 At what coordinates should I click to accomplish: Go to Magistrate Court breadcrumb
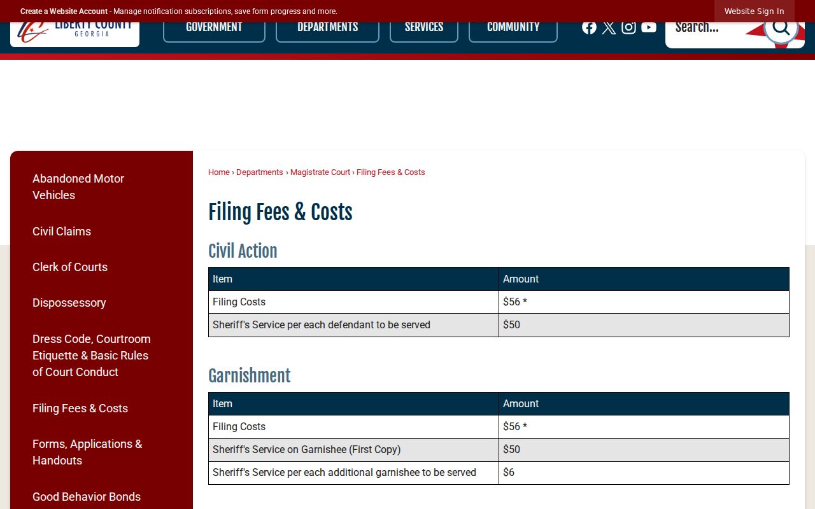(x=320, y=172)
